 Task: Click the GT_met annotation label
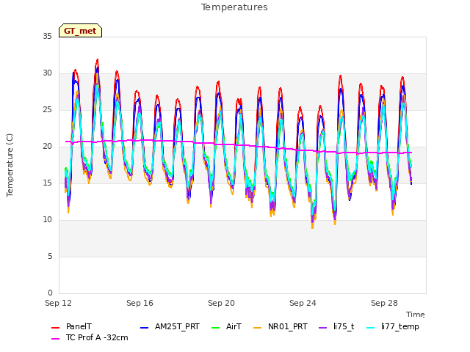click(80, 31)
